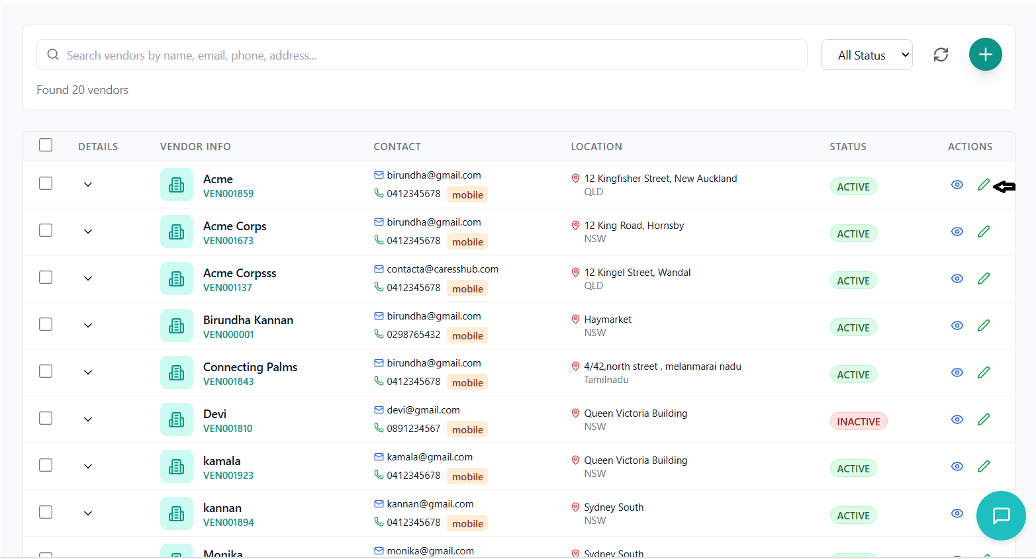Screen dimensions: 1036x559
Task: Click the search magnifier icon
Action: 53,54
